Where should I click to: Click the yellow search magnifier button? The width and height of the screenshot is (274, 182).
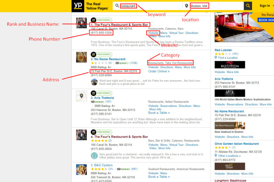coord(248,6)
